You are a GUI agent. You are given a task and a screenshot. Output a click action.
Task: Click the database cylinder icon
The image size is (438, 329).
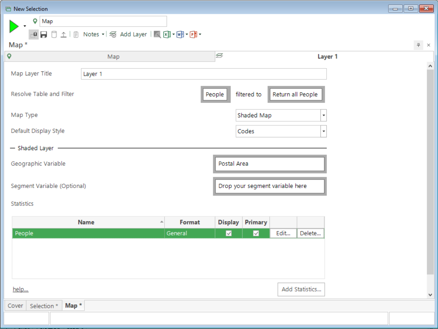click(54, 35)
